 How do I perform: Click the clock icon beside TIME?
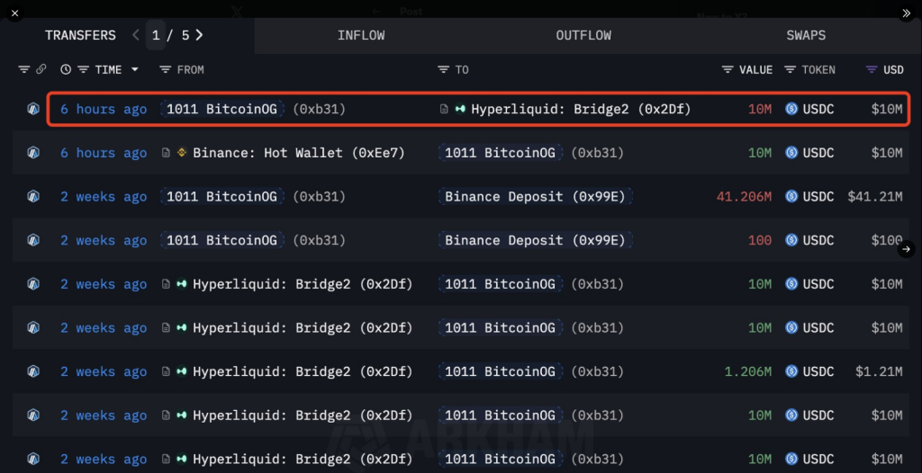click(x=66, y=69)
